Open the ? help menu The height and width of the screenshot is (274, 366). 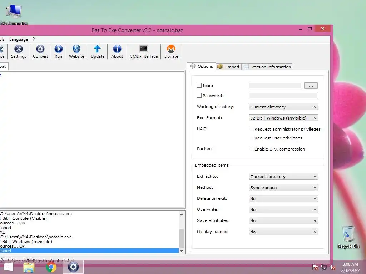click(x=34, y=39)
